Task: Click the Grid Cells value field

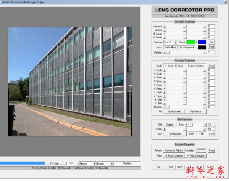Action: point(211,125)
